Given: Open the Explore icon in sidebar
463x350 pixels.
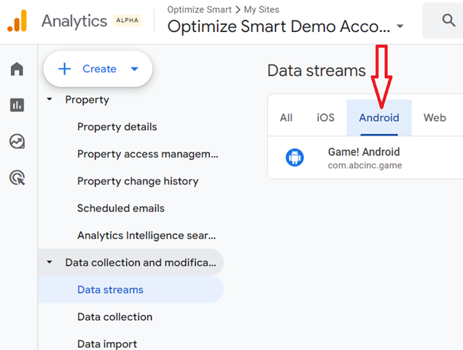Looking at the screenshot, I should click(17, 141).
